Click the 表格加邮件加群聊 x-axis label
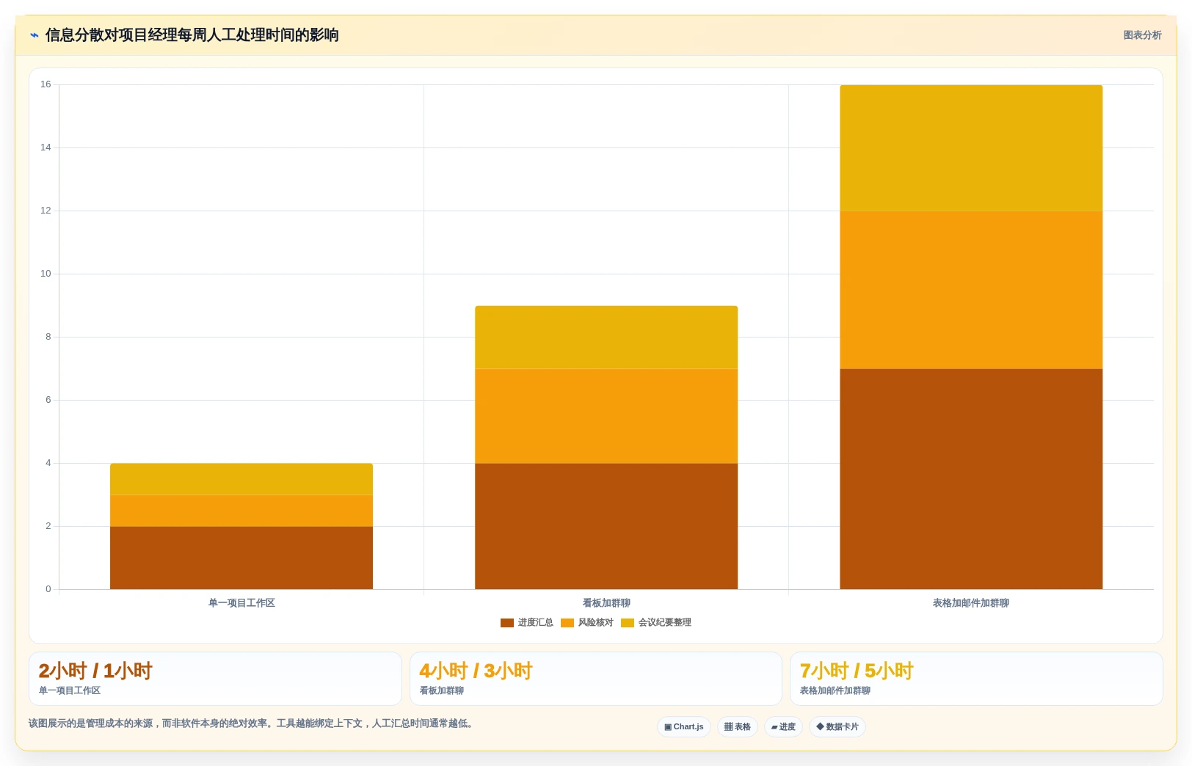Viewport: 1192px width, 766px height. tap(971, 603)
